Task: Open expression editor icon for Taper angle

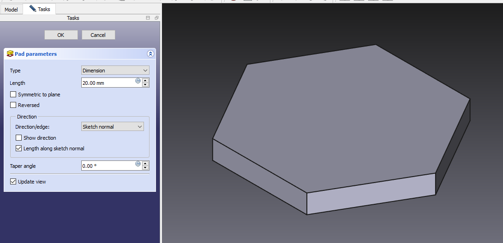Action: (138, 164)
